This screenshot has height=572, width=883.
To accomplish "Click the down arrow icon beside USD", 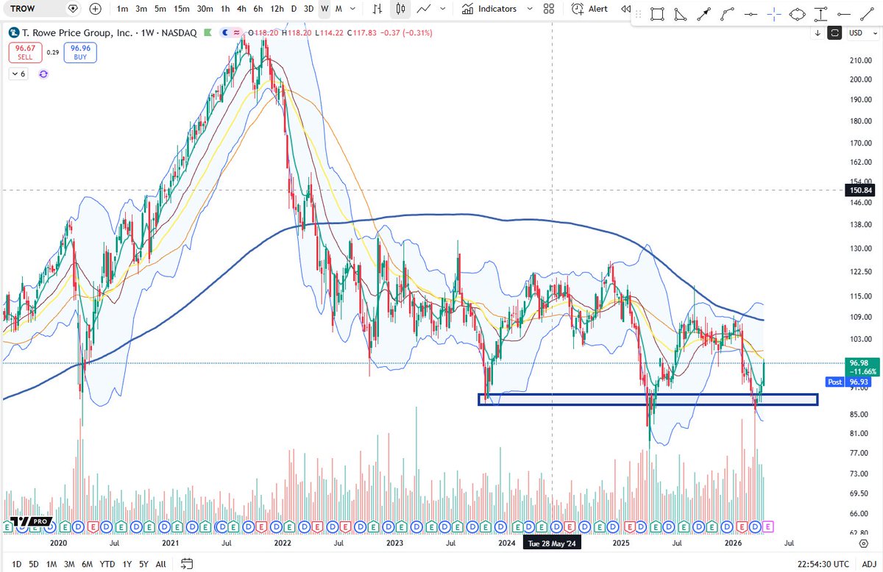I will click(x=818, y=32).
